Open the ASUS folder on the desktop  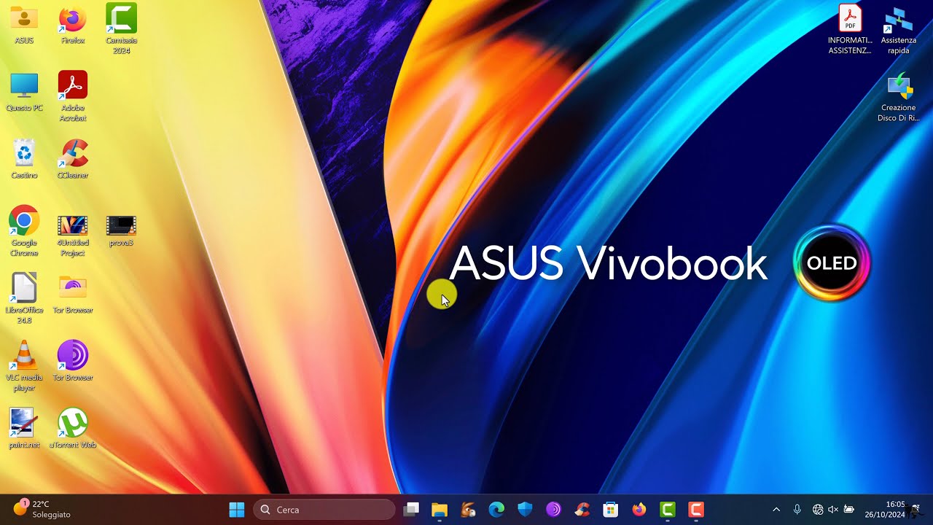[24, 24]
